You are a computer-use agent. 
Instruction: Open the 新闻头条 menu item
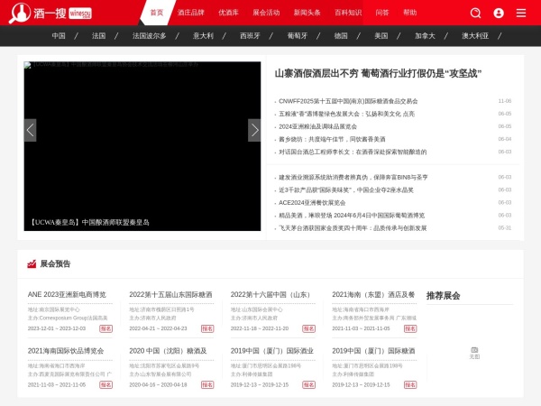[307, 13]
